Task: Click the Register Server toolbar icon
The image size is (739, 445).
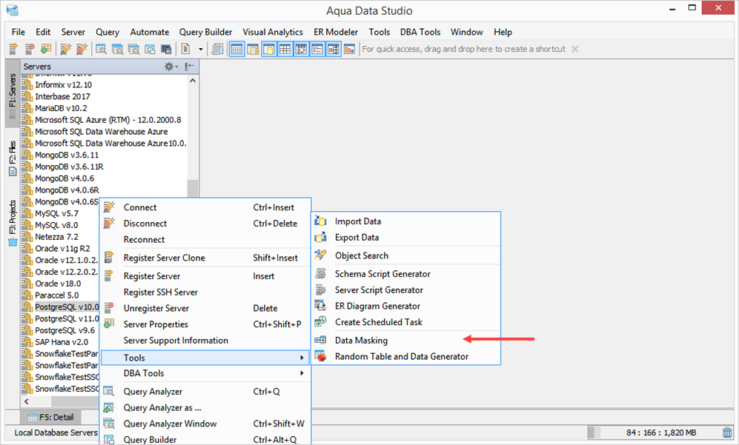Action: [13, 49]
